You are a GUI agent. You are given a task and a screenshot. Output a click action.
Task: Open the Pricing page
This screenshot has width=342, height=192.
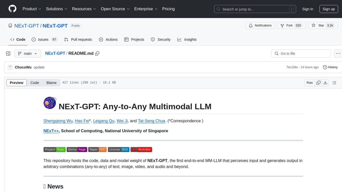coord(168,9)
